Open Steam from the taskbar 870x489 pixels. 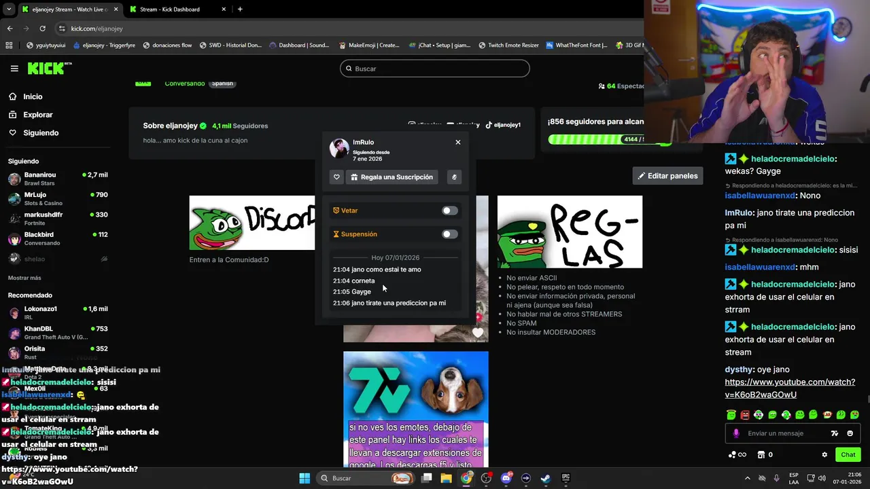click(x=545, y=478)
